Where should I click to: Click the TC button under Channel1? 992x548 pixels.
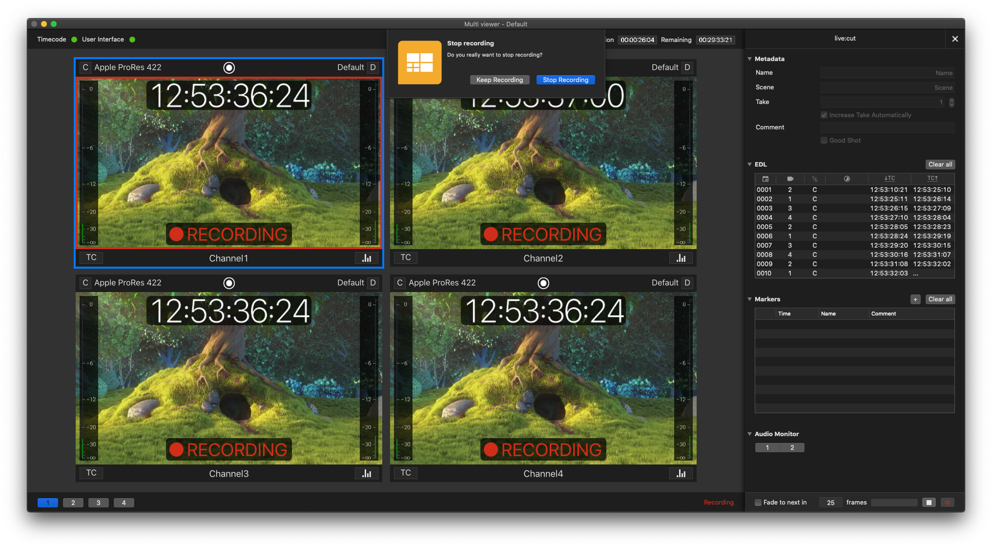pos(91,258)
